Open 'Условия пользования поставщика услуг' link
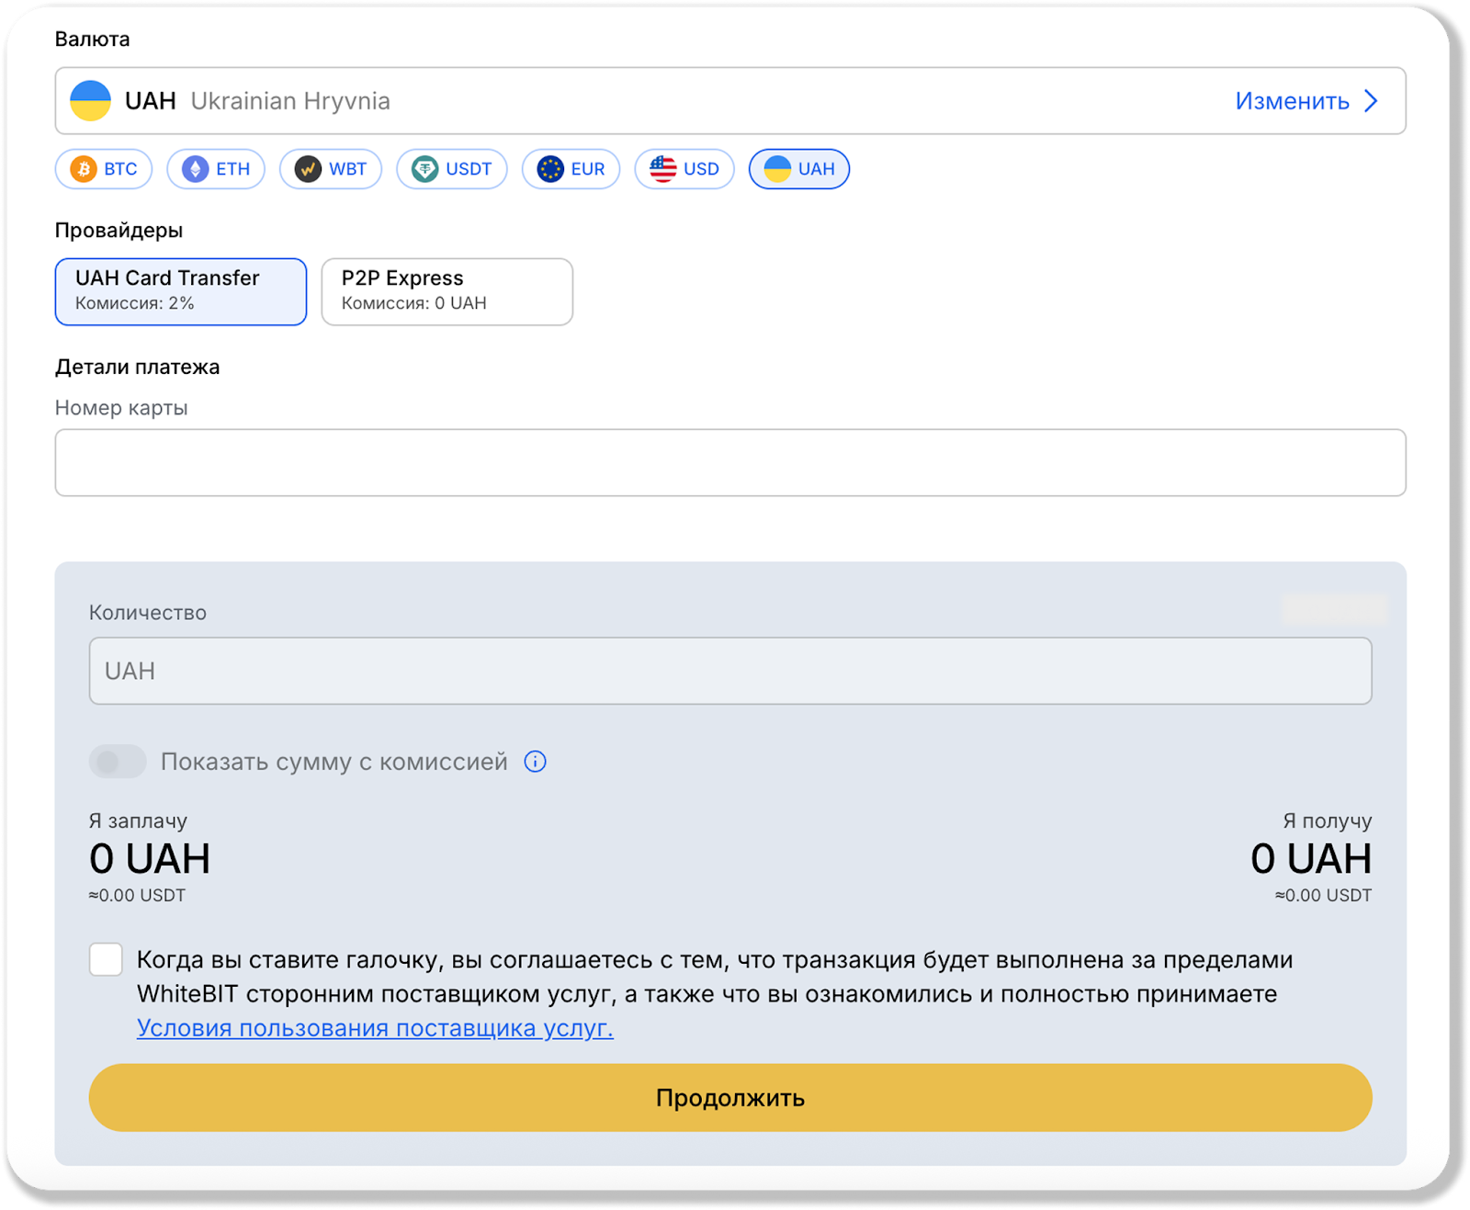 pos(375,1028)
